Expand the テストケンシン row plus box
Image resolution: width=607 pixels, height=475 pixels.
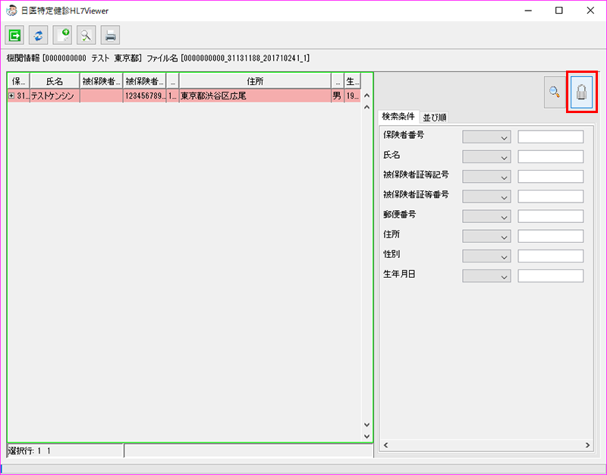(x=11, y=96)
